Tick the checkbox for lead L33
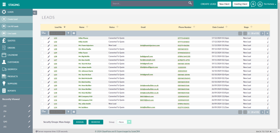This screenshot has height=133, width=280. pos(42,38)
